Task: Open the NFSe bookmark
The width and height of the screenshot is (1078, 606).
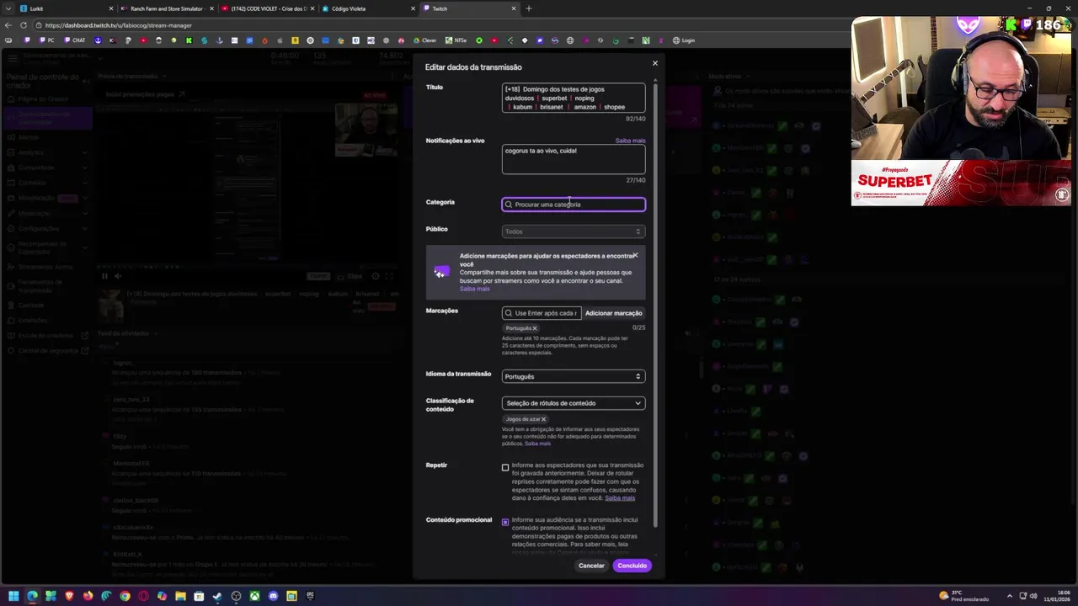Action: pyautogui.click(x=456, y=40)
